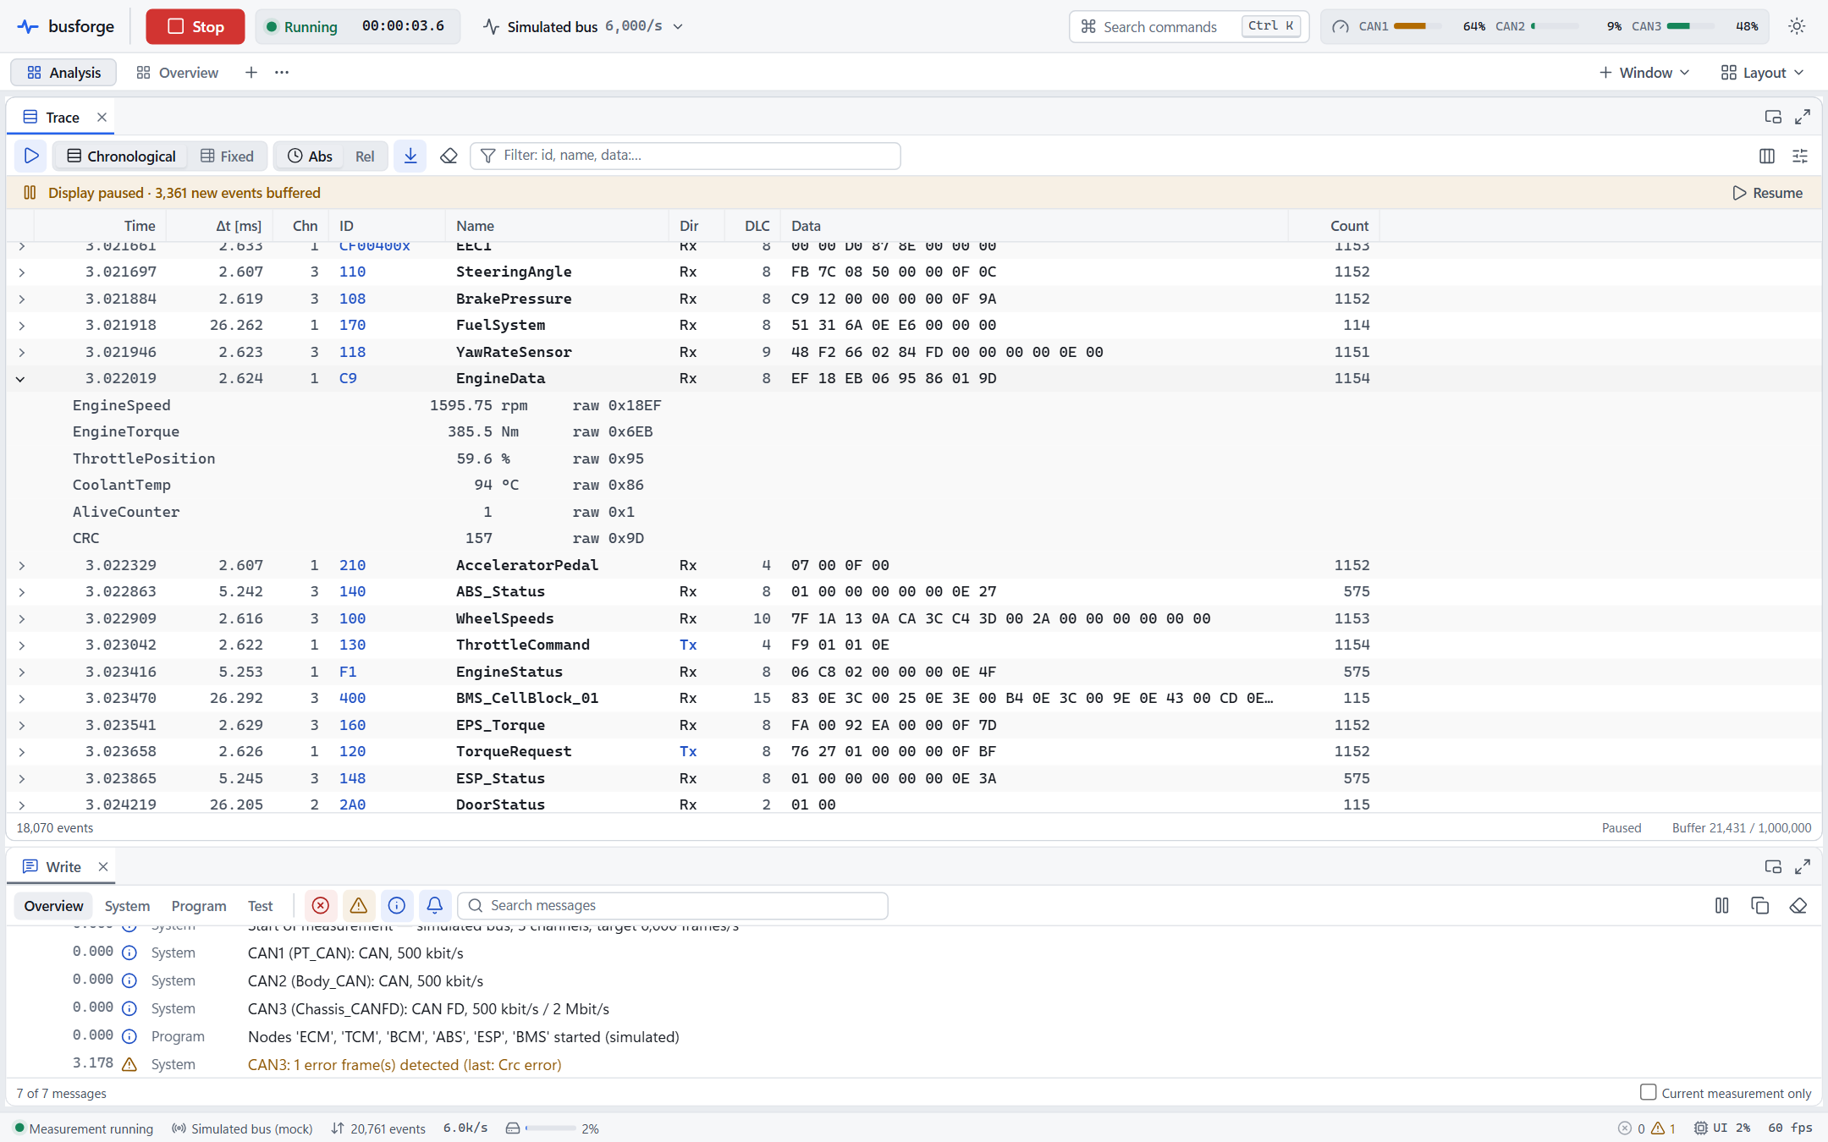Screen dimensions: 1828x1142
Task: Pause the Write window messages
Action: click(x=1722, y=906)
